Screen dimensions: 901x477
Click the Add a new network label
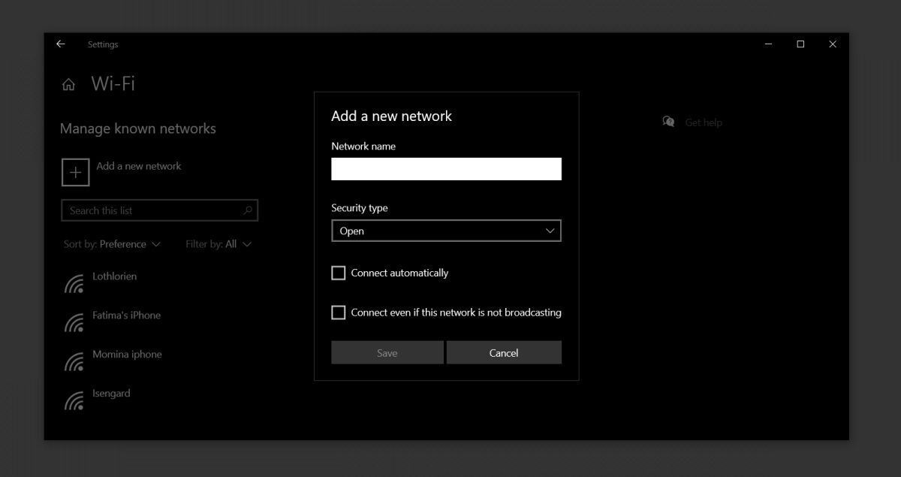point(139,166)
